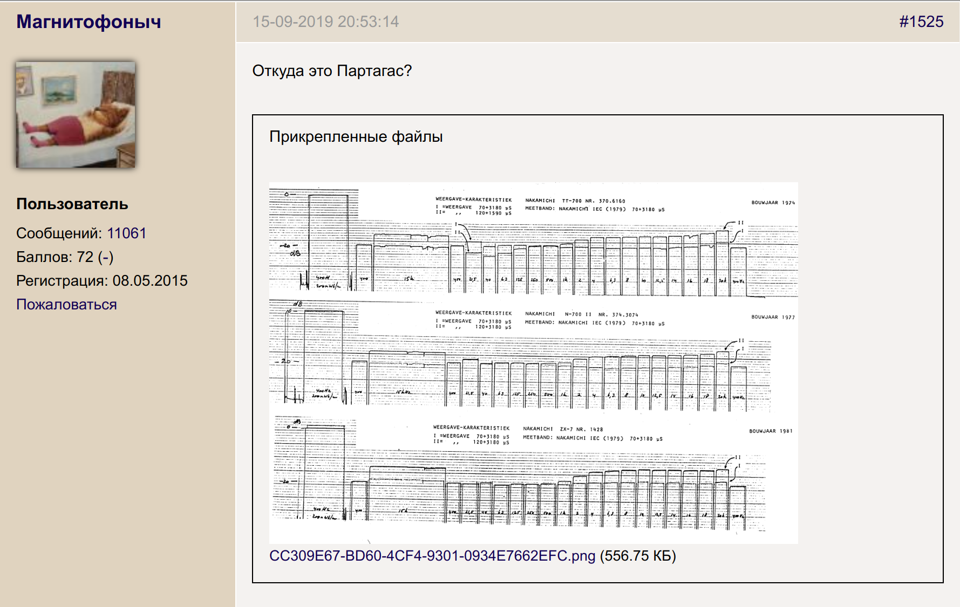Click the file size text (556.75 КБ)
Screen dimensions: 960x607
(x=638, y=556)
